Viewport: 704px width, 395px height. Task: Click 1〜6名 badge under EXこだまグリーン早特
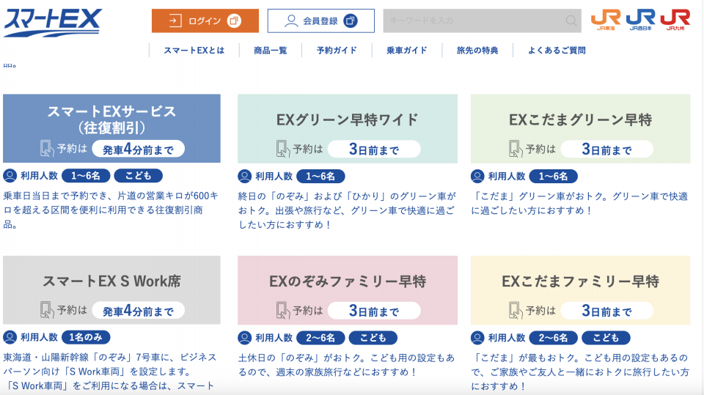pos(554,177)
